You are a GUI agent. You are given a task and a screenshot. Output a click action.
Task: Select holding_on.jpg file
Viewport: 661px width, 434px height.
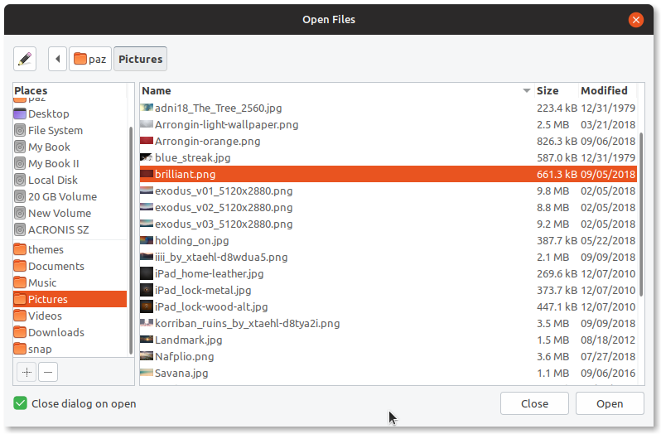pos(388,240)
